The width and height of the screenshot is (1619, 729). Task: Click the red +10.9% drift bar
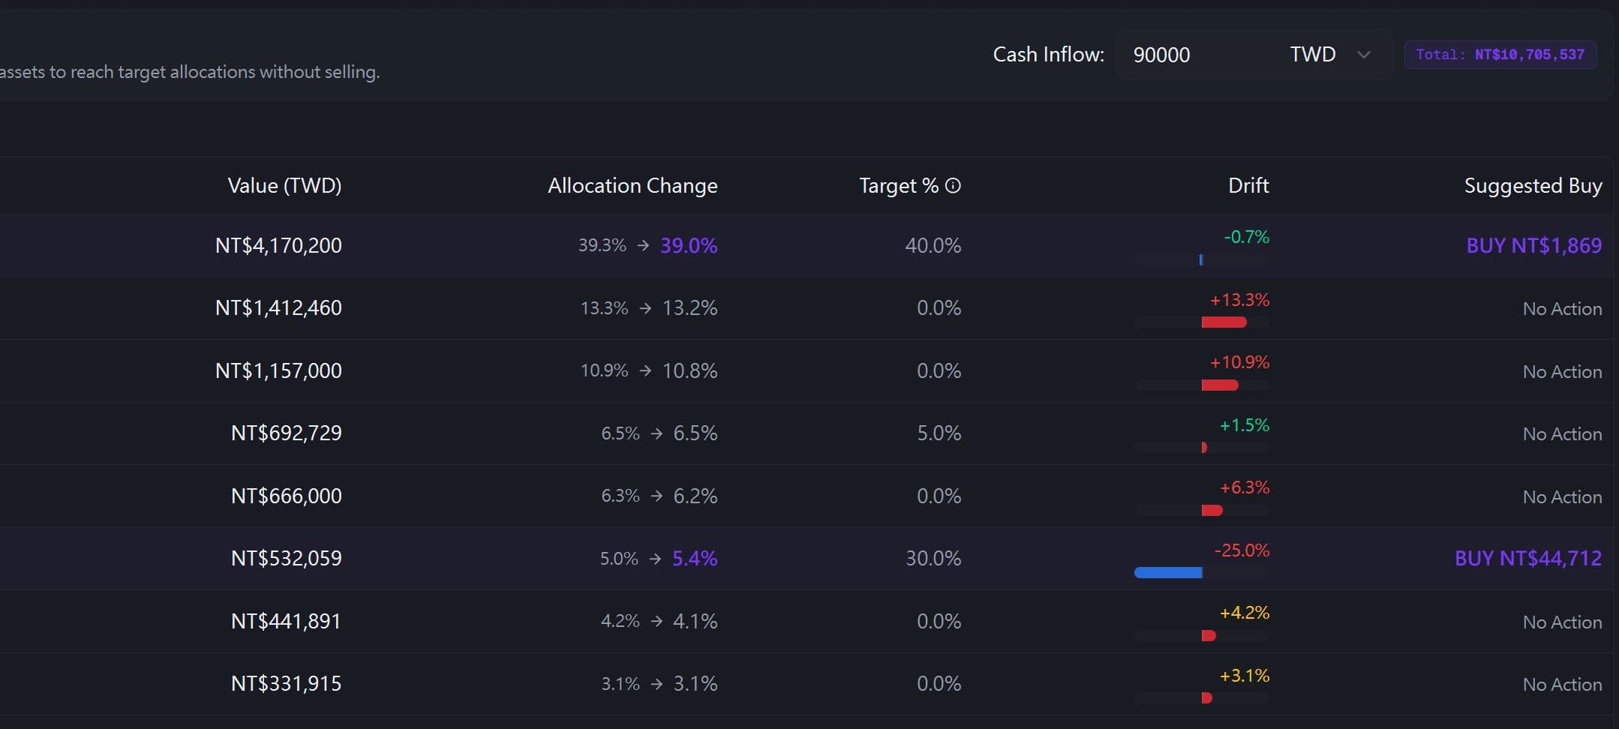click(x=1220, y=385)
